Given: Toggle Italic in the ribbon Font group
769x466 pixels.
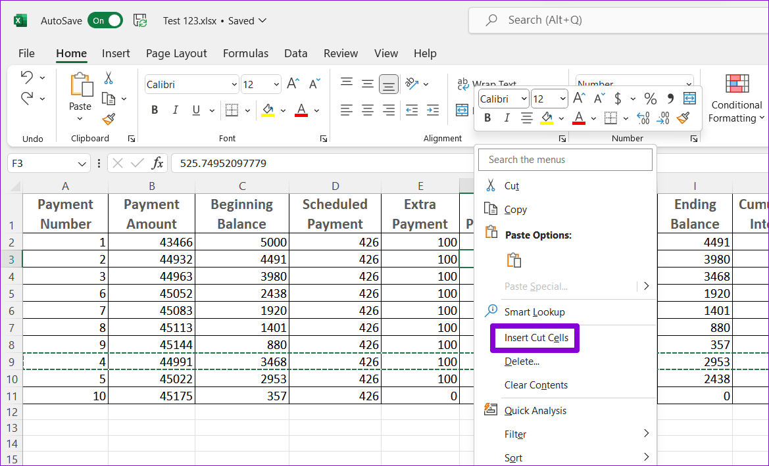Looking at the screenshot, I should click(175, 110).
